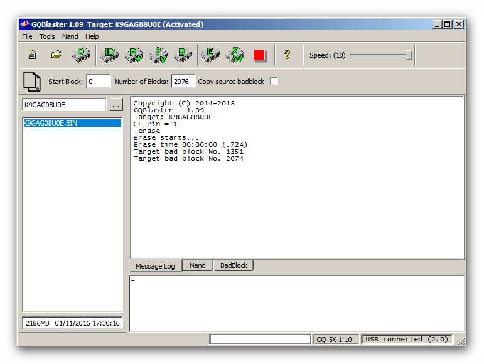Screen dimensions: 484x364
Task: Click the Read chip icon (R)
Action: (x=134, y=55)
